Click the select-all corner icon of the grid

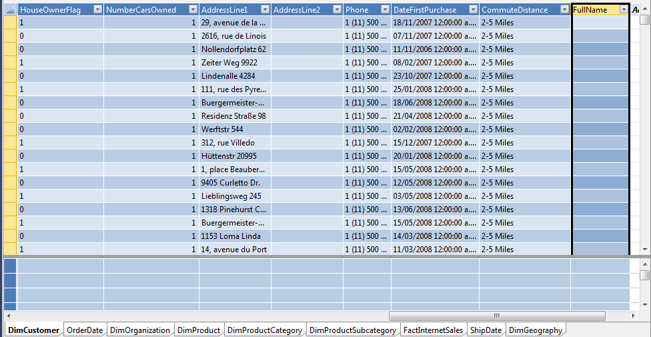10,10
